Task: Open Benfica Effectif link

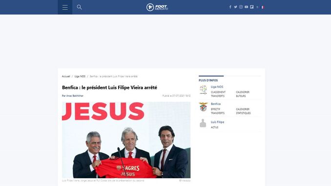Action: pos(215,109)
